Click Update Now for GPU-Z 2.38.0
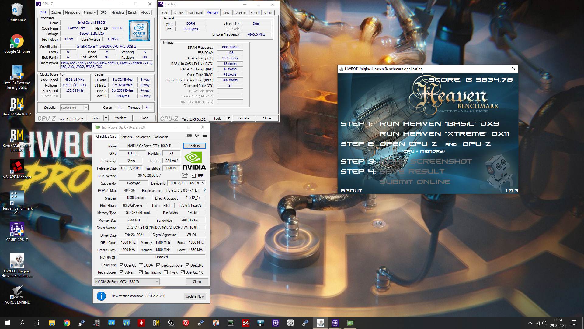Viewport: 584px width, 329px height. pyautogui.click(x=195, y=296)
